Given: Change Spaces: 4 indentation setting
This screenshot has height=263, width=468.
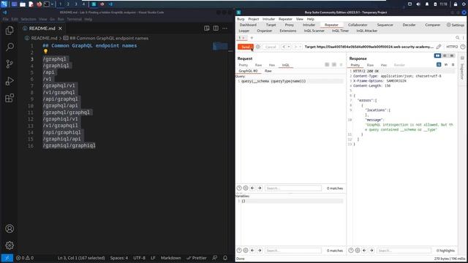Looking at the screenshot, I should 118,258.
